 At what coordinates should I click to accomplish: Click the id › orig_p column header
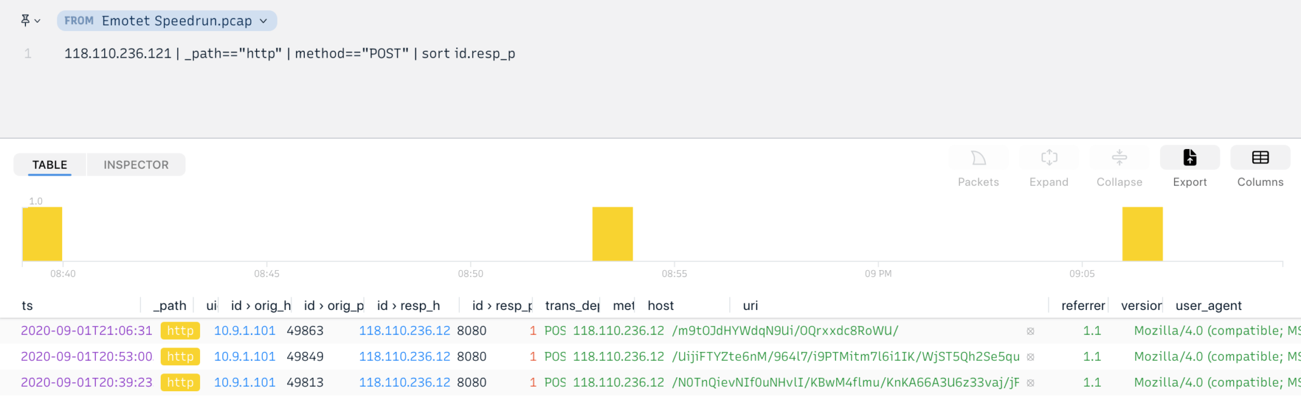[x=334, y=306]
